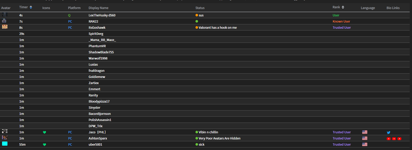
Task: Click the green heart icon beside Jaco
Action: pyautogui.click(x=44, y=132)
